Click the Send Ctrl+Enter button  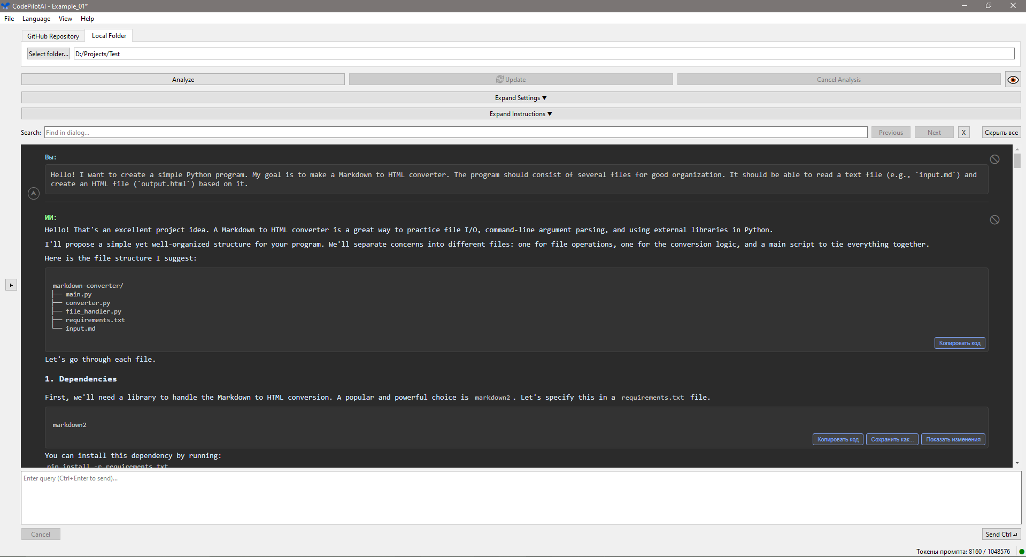(x=1001, y=535)
